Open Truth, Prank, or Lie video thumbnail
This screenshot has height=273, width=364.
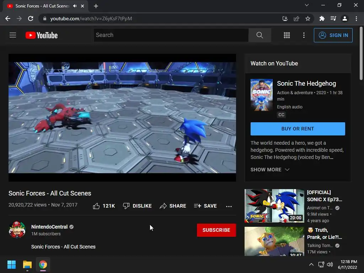(x=274, y=241)
